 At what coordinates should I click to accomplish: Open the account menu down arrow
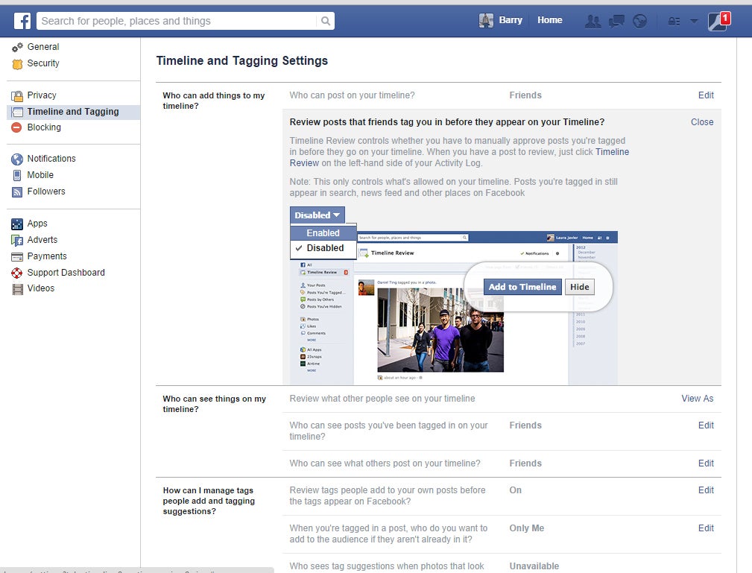(x=694, y=22)
